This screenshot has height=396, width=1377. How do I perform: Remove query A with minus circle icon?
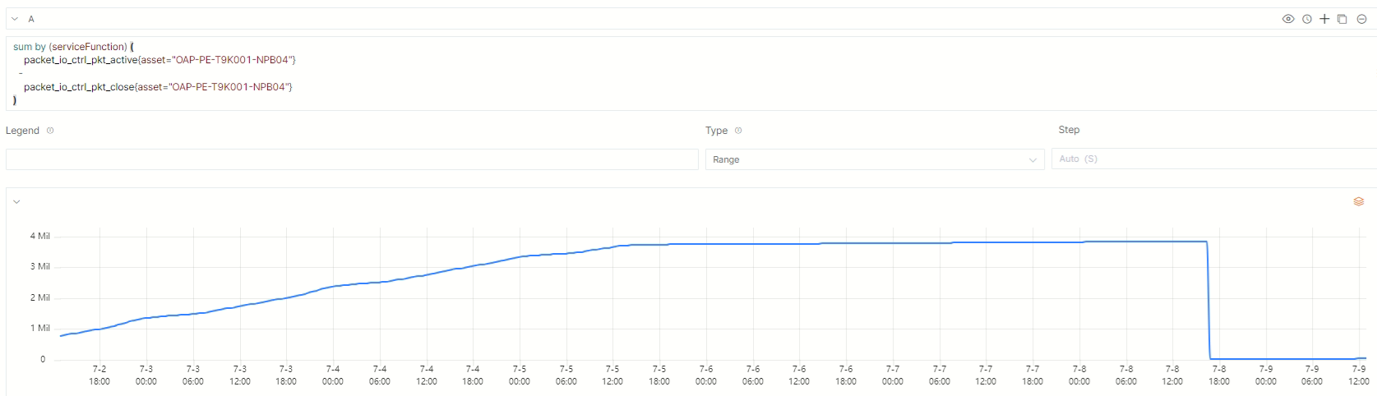1361,19
